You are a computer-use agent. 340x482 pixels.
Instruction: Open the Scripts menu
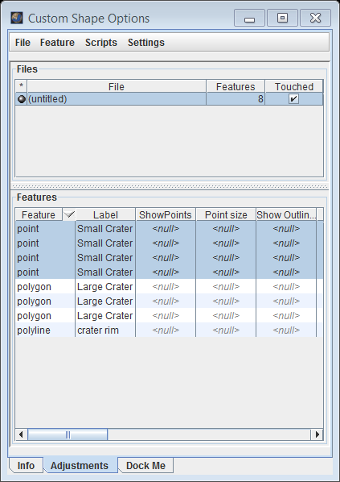pyautogui.click(x=101, y=43)
